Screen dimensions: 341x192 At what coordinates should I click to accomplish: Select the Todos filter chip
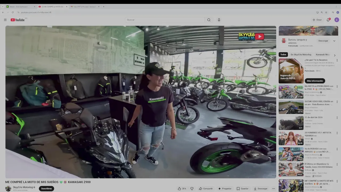283,55
